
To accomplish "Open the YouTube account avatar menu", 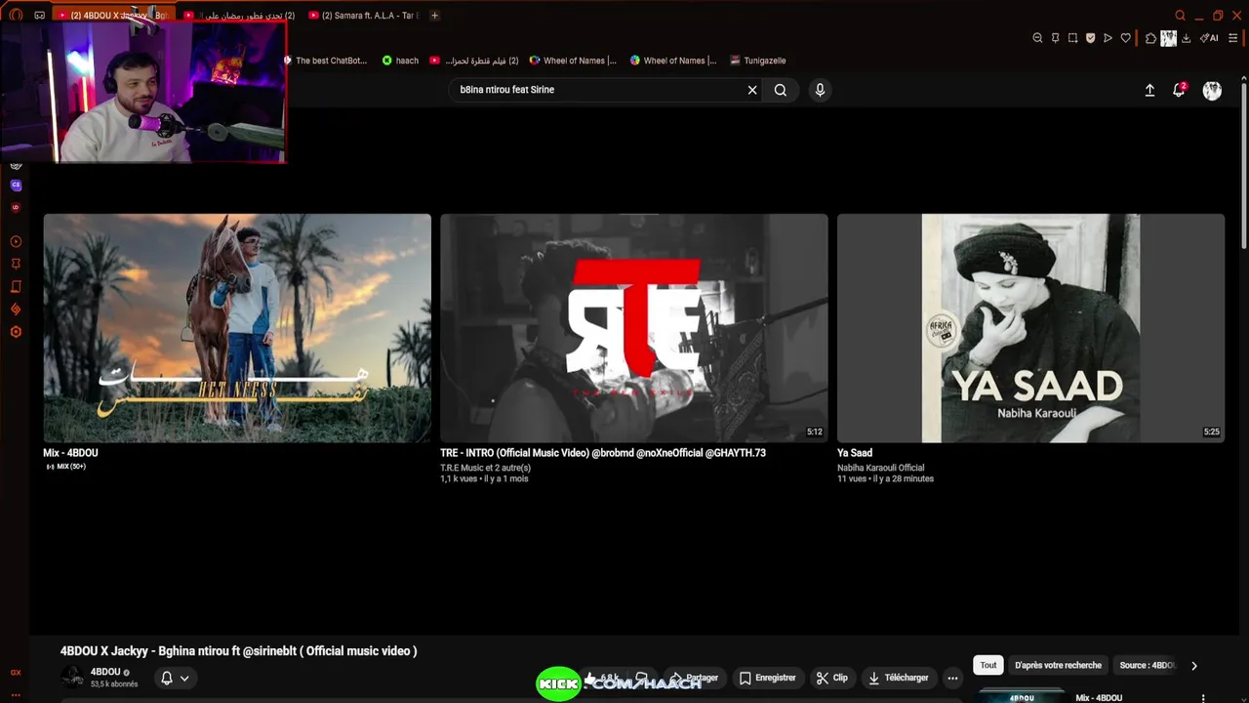I will coord(1212,90).
